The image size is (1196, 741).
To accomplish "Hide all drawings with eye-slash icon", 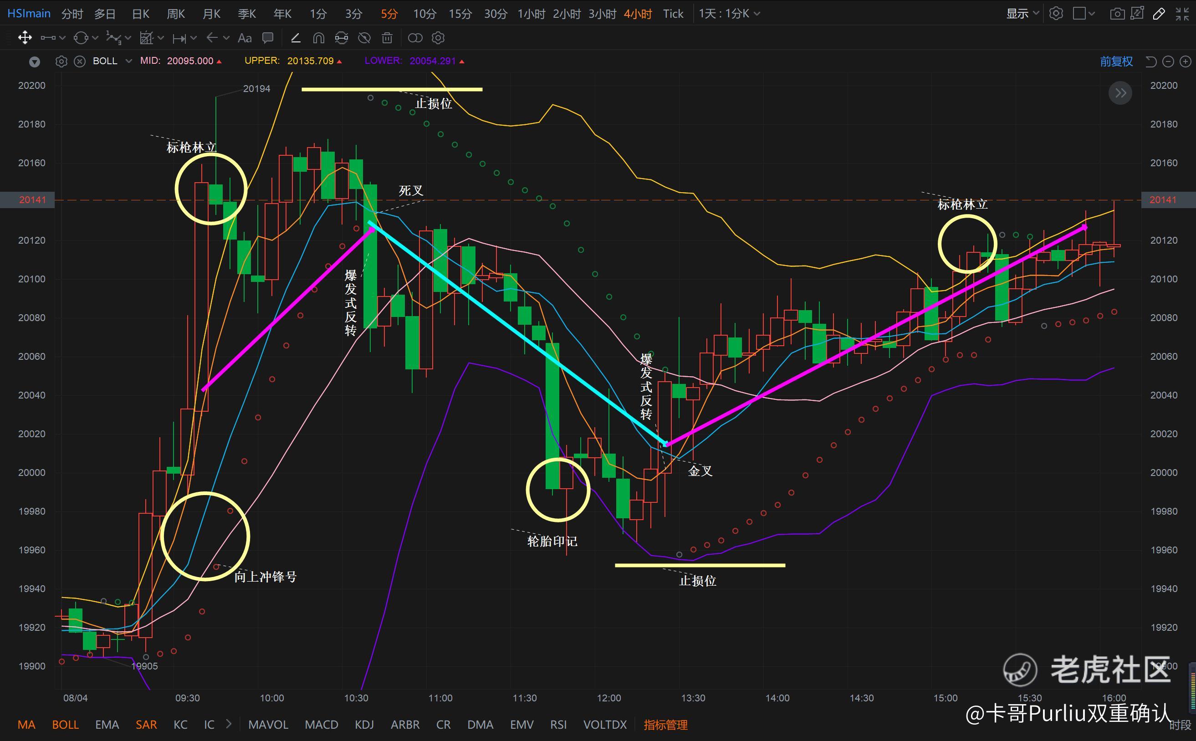I will coord(364,38).
